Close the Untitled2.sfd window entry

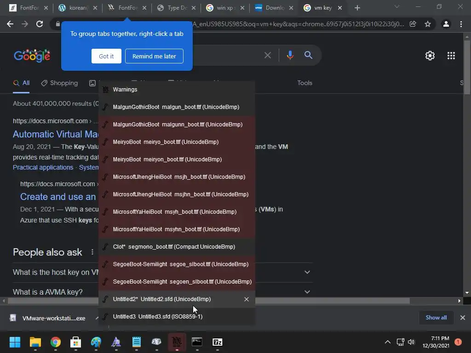tap(247, 299)
